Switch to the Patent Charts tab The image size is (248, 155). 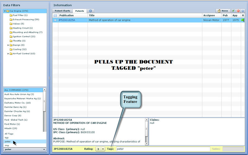tap(62, 11)
